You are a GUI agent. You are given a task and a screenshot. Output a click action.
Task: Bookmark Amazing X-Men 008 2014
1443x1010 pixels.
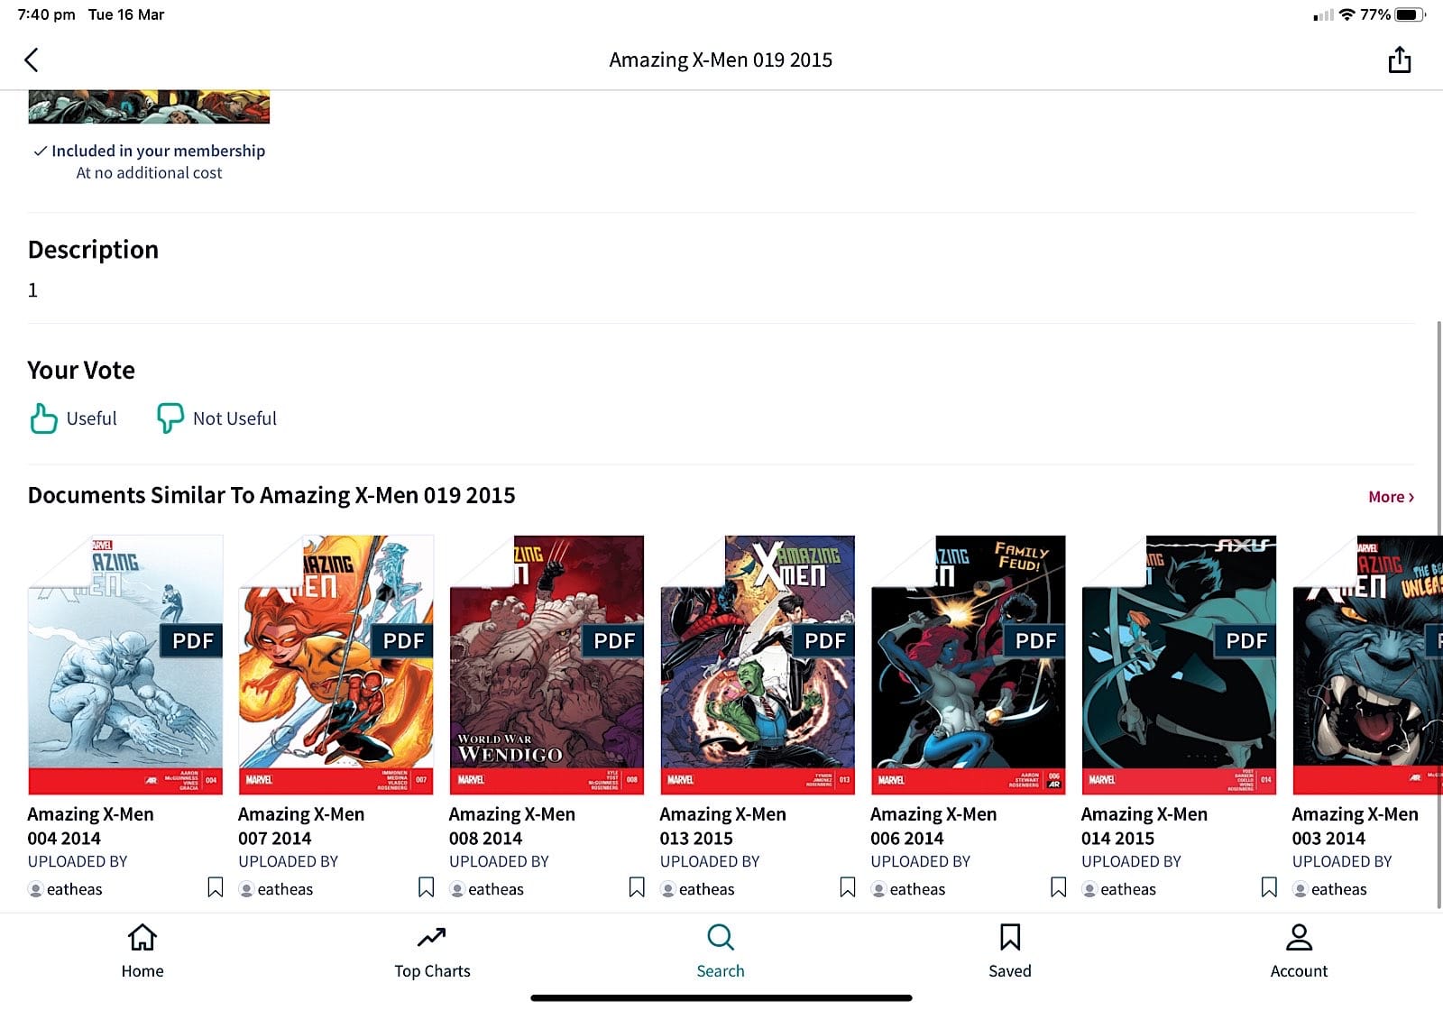point(637,888)
